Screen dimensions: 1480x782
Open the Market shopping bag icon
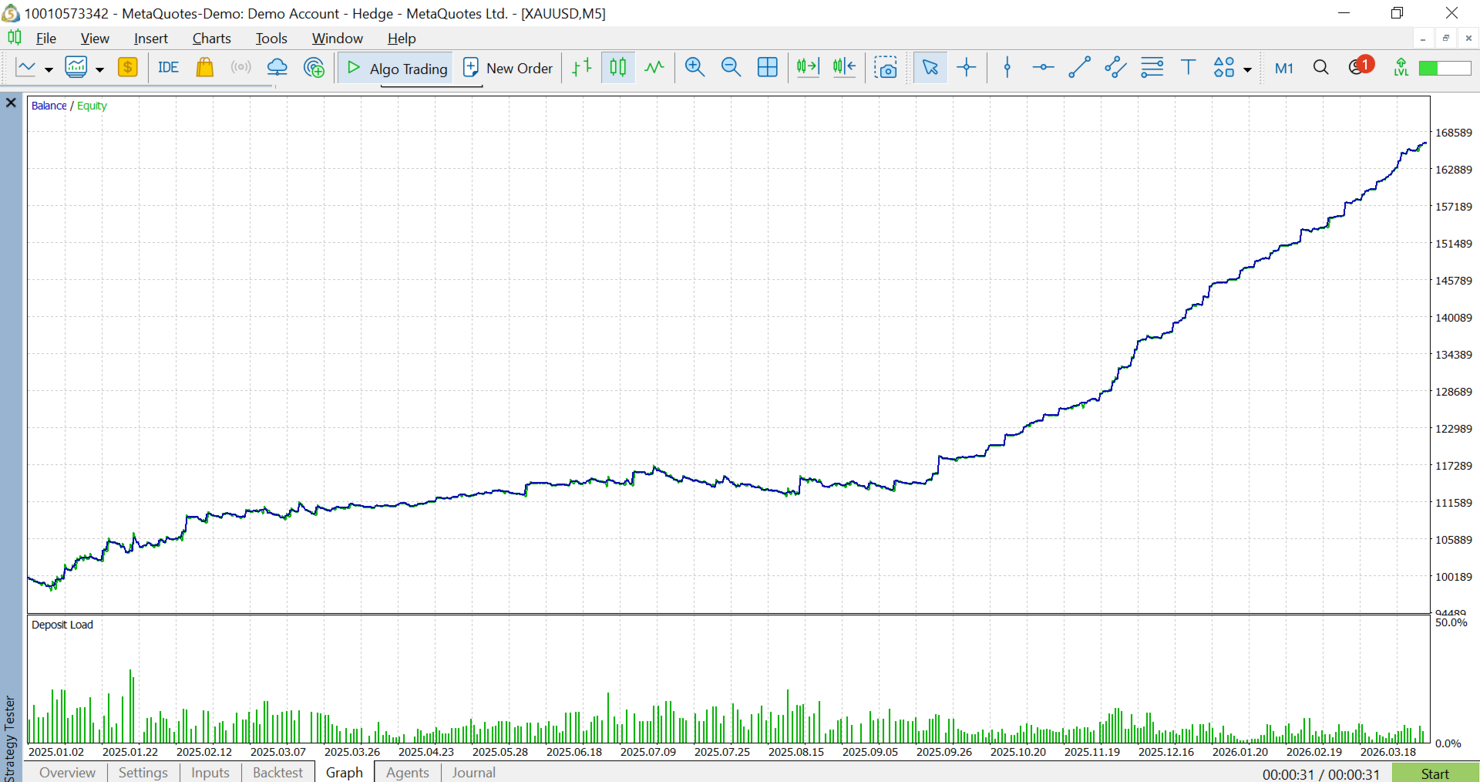tap(204, 68)
